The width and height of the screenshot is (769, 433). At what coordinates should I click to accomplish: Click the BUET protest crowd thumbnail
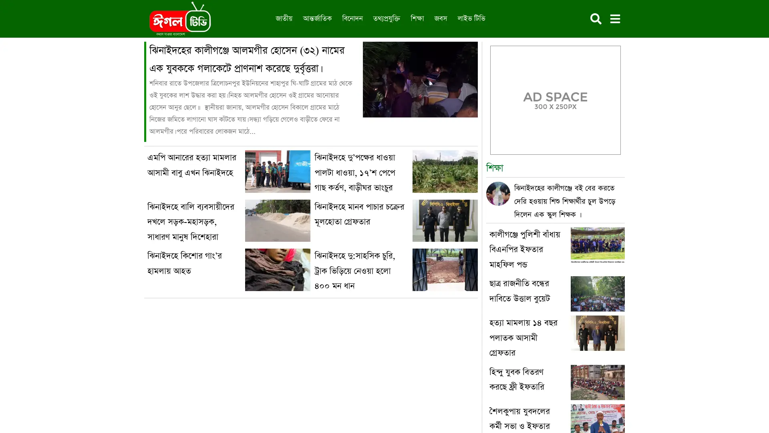[598, 294]
